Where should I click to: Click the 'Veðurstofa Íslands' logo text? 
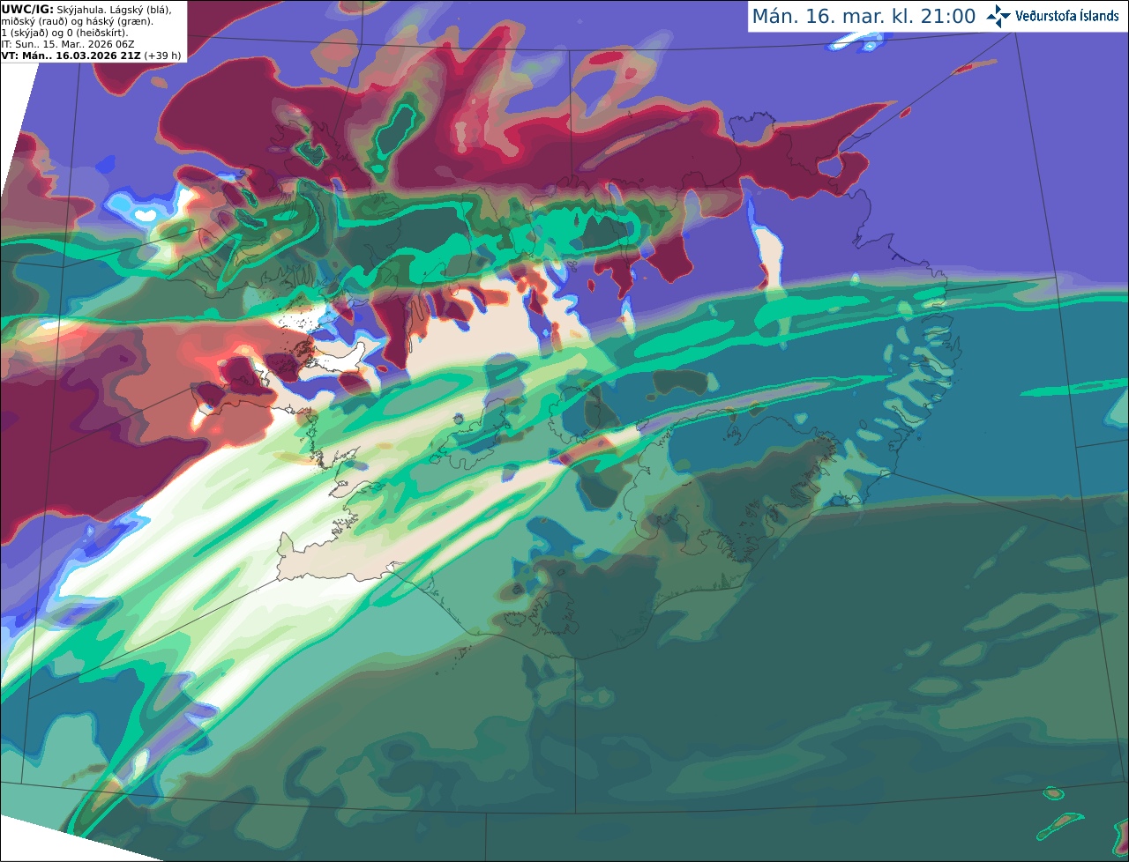1066,16
